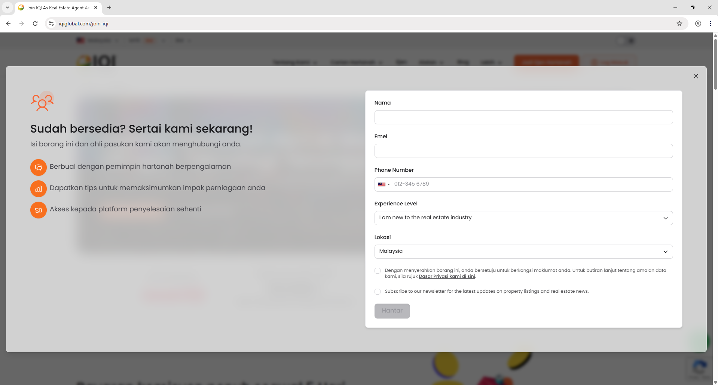Viewport: 718px width, 385px height.
Task: Expand the Experience Level dropdown
Action: pyautogui.click(x=523, y=218)
